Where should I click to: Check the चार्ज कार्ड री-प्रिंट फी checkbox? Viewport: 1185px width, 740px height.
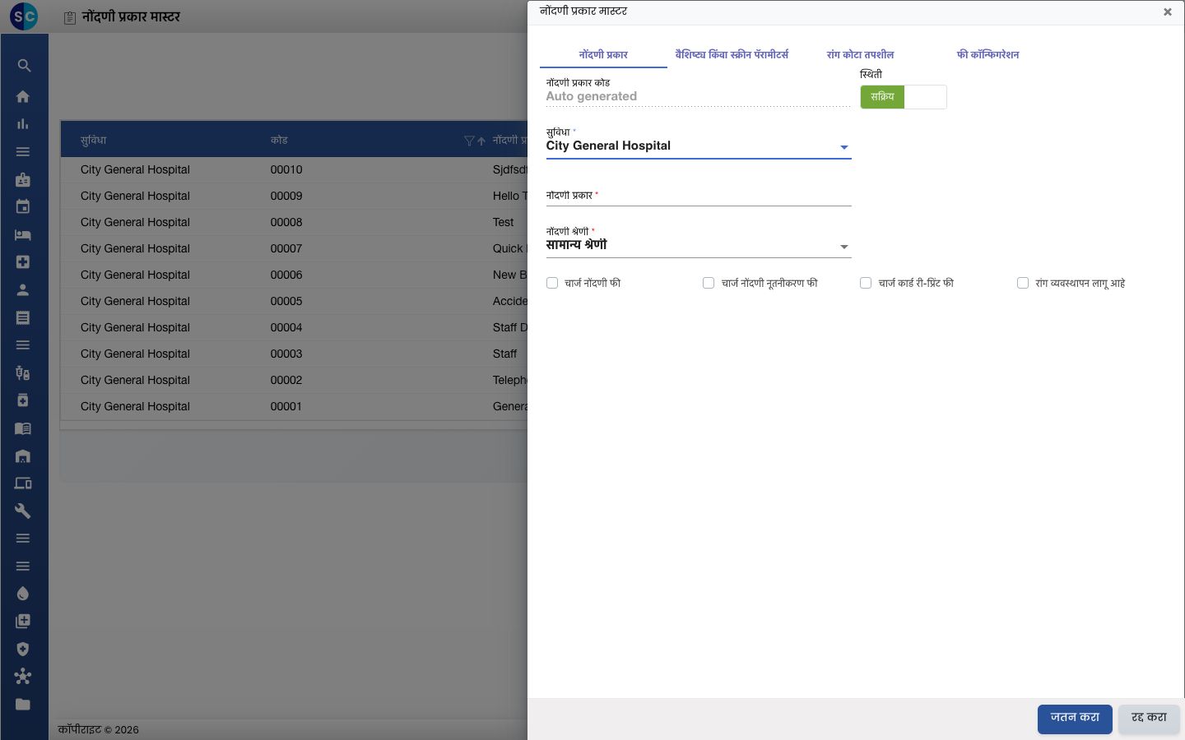tap(866, 283)
